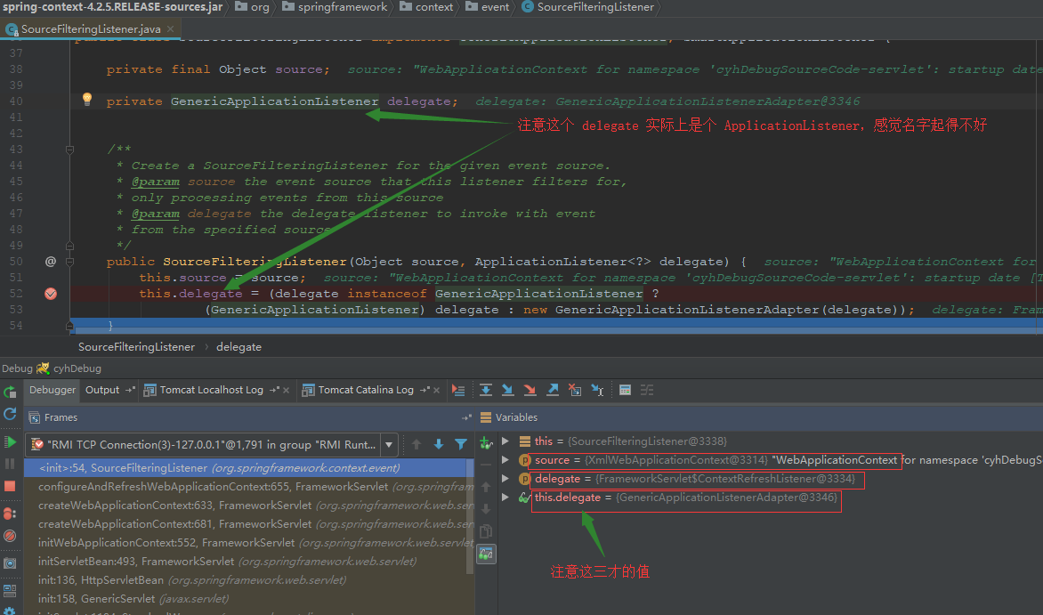Click the 'event' breadcrumb folder
Screen dimensions: 1043x615
487,6
